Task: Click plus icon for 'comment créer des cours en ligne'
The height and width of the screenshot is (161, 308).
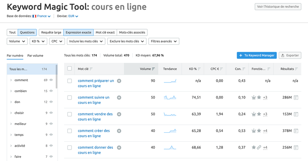Action: [119, 131]
